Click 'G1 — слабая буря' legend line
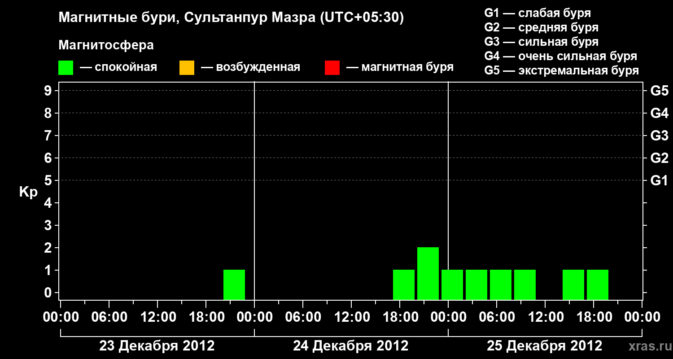673x359 pixels. point(538,13)
